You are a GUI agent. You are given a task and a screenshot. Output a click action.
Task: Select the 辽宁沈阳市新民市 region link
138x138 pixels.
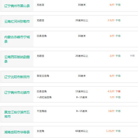coord(17,77)
